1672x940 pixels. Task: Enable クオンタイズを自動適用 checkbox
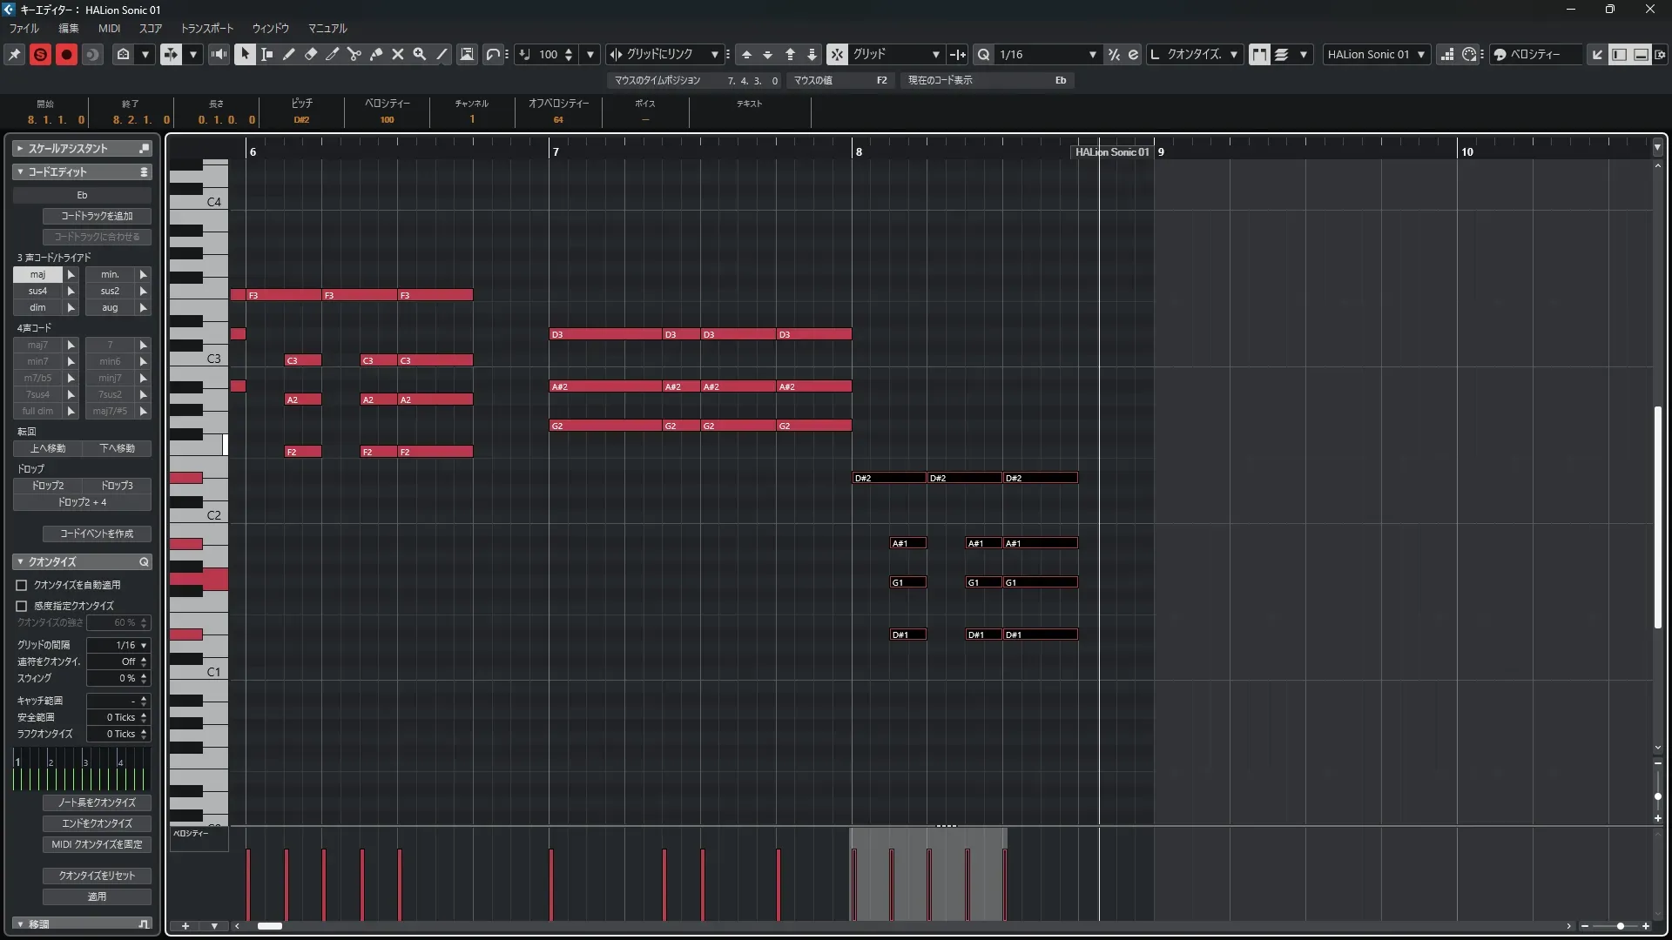pos(22,586)
